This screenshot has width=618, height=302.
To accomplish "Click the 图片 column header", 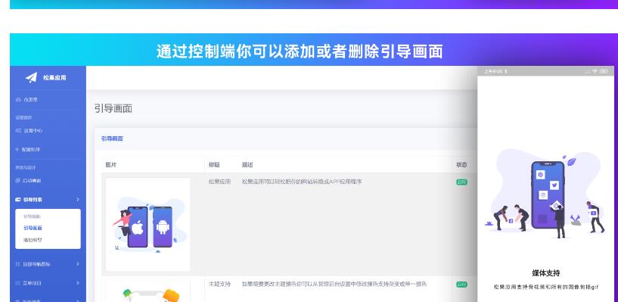I will (110, 165).
